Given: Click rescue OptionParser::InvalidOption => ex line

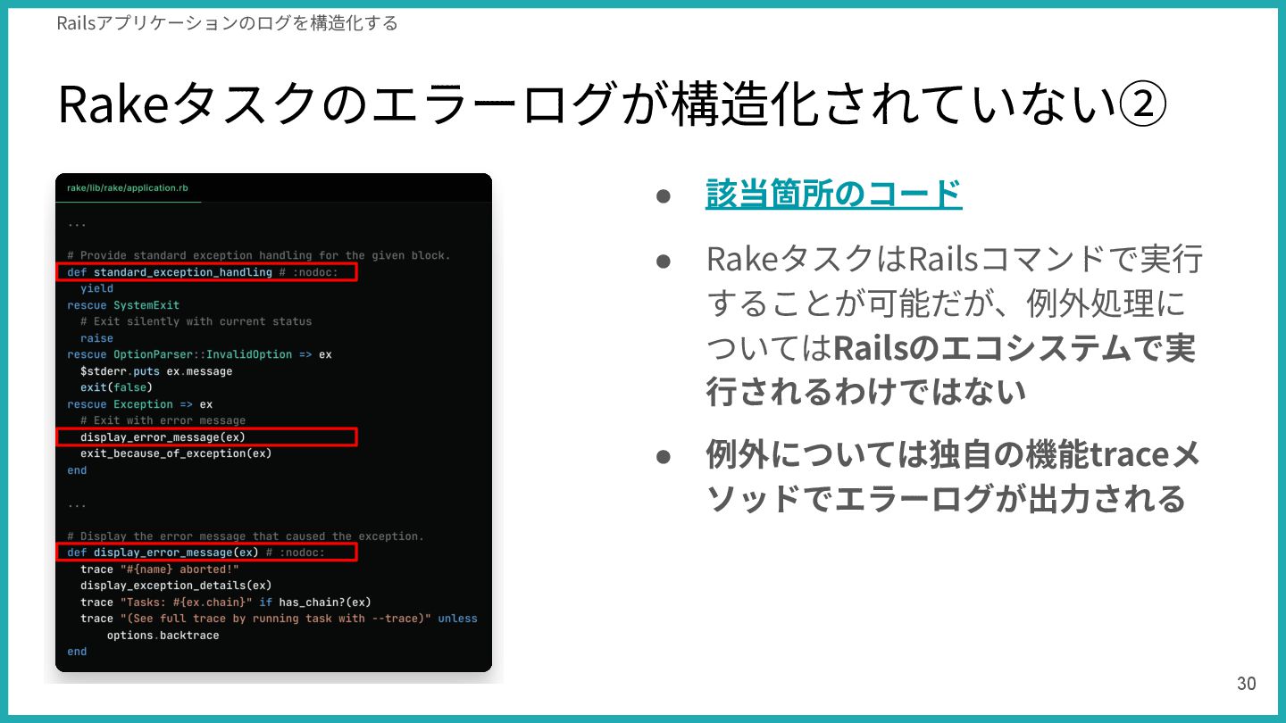Looking at the screenshot, I should 199,354.
